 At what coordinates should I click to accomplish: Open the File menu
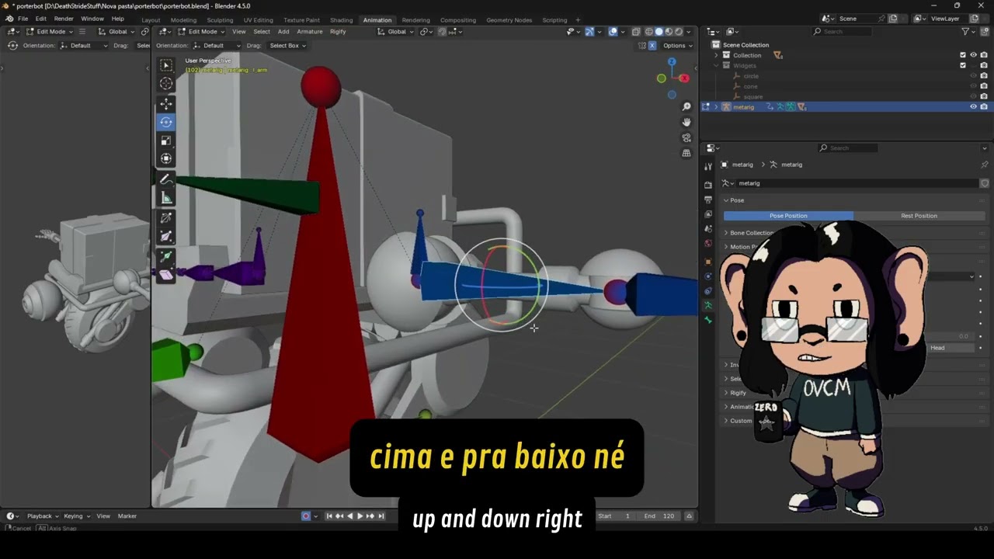[x=23, y=19]
